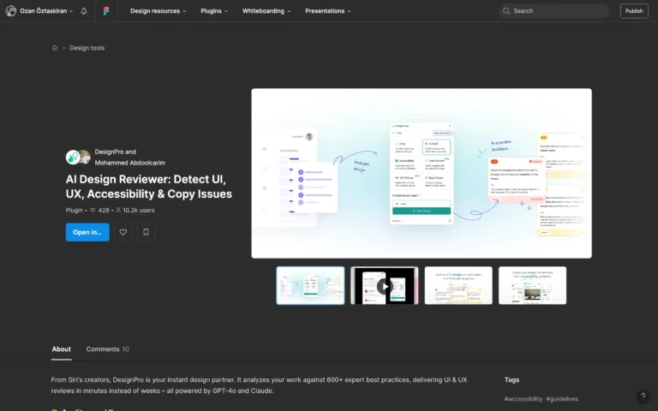Open the Whiteboarding dropdown menu

266,11
